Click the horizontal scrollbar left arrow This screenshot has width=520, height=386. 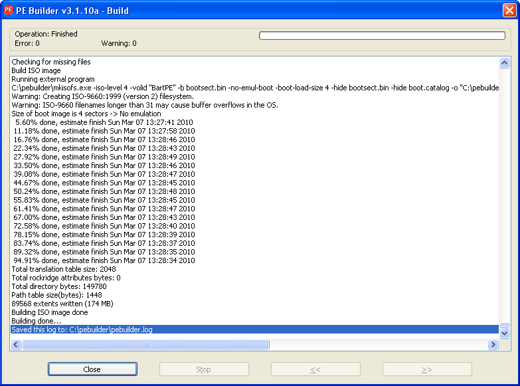(16, 345)
